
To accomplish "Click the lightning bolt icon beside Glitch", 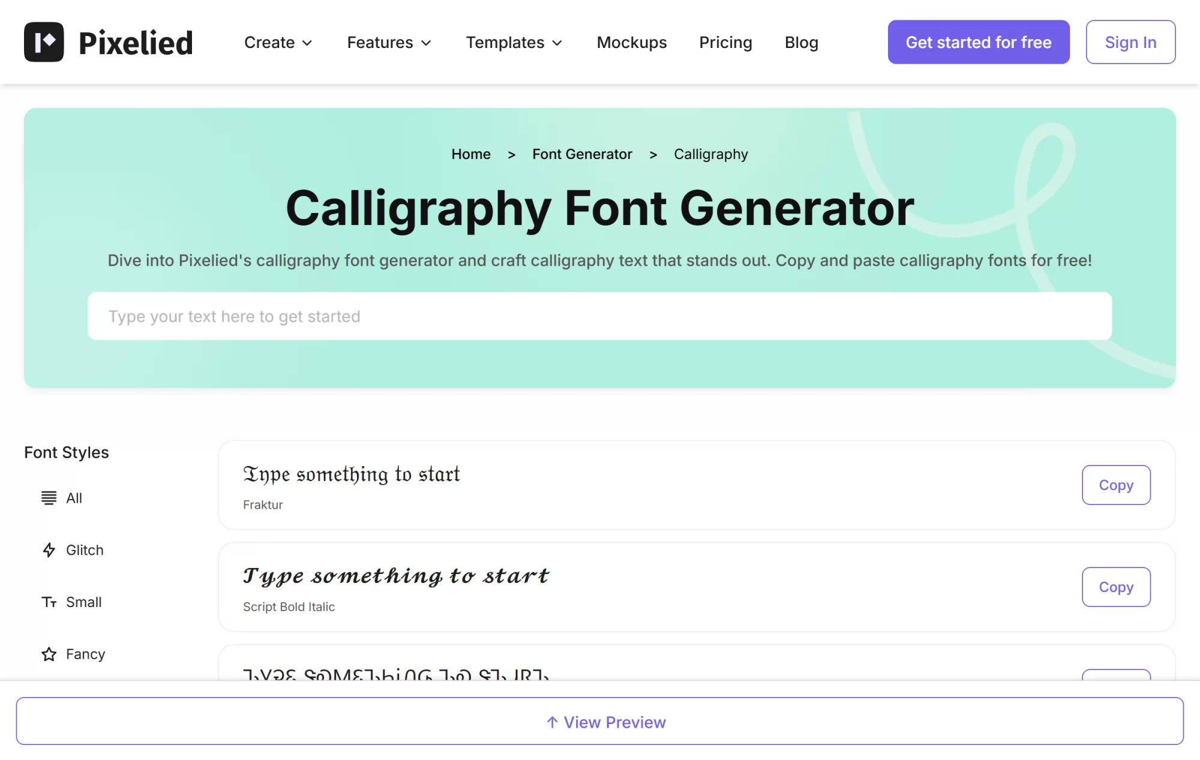I will (49, 550).
